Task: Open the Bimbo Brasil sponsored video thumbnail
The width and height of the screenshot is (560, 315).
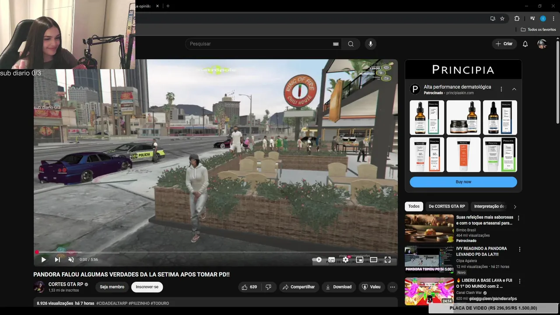Action: pyautogui.click(x=429, y=228)
